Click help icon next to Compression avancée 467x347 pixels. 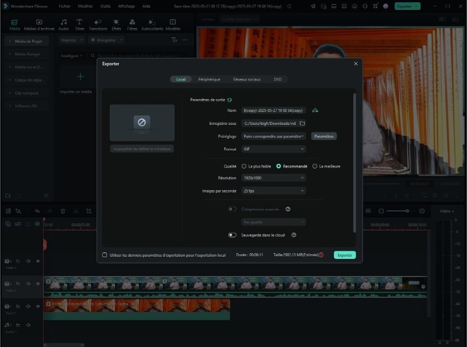(288, 209)
